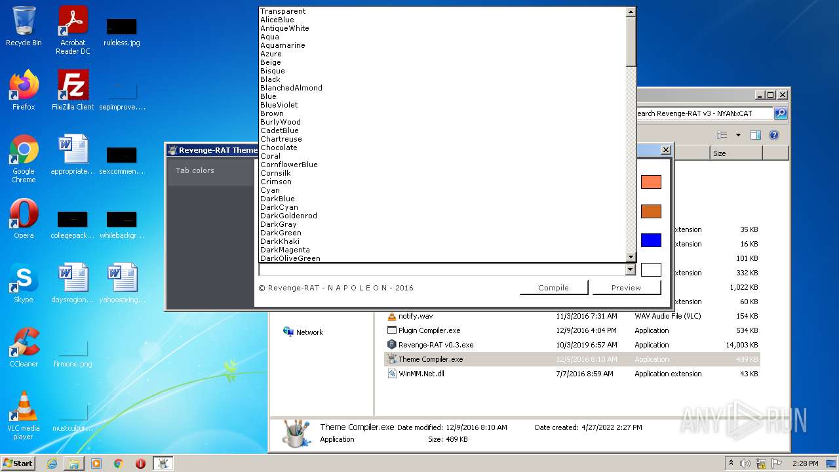Pick Black in the color list
This screenshot has height=472, width=839.
(x=442, y=79)
